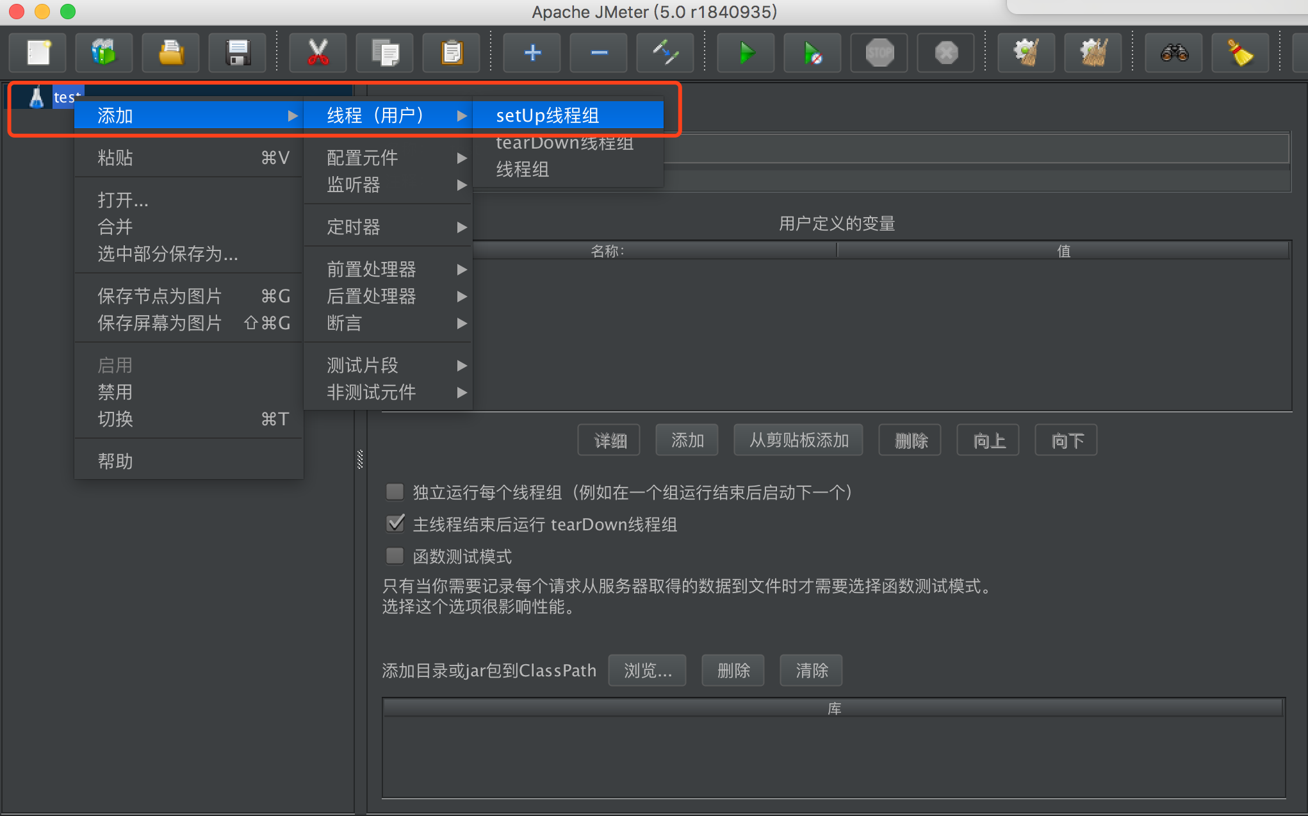Click the 从剪贴板添加 button
This screenshot has height=816, width=1308.
coord(798,440)
